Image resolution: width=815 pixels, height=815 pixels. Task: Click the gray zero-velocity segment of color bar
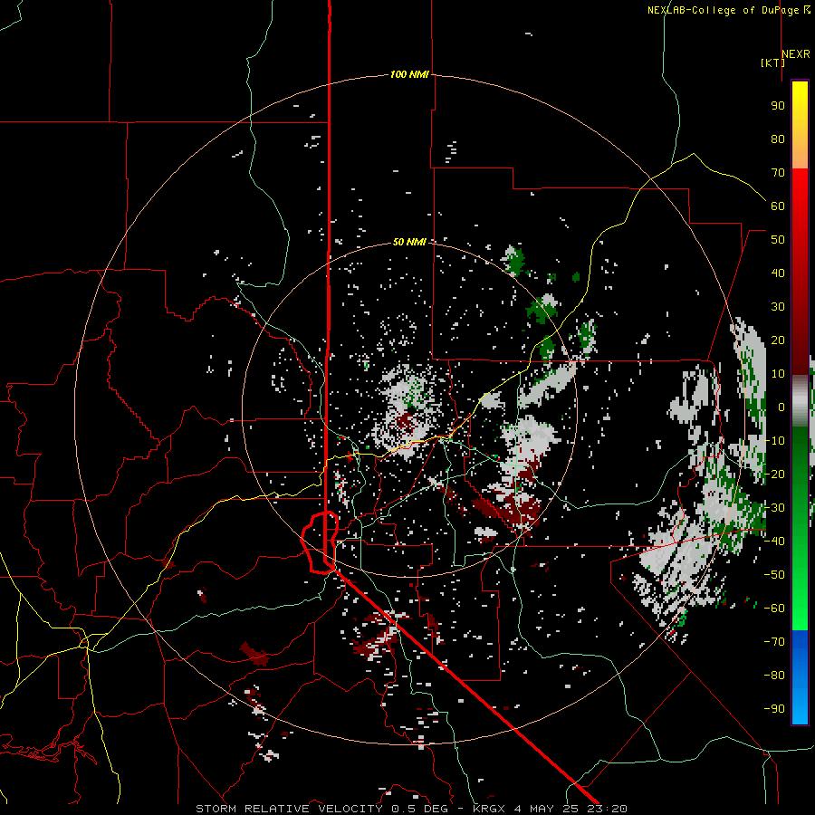(x=800, y=400)
